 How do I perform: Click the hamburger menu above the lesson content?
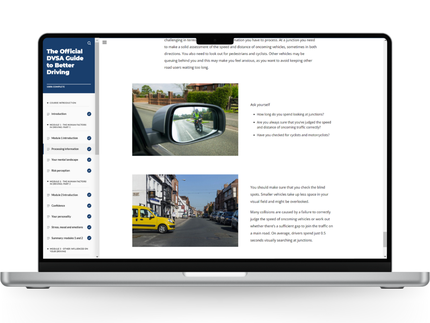click(x=104, y=42)
